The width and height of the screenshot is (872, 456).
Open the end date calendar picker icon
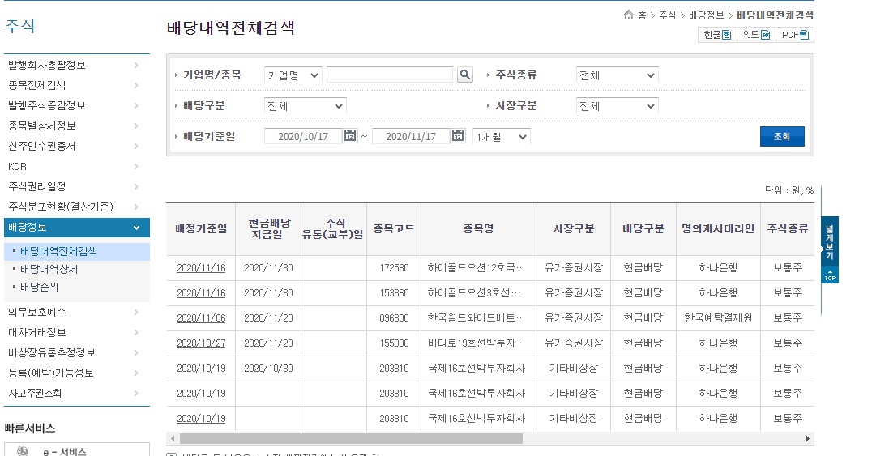(458, 136)
